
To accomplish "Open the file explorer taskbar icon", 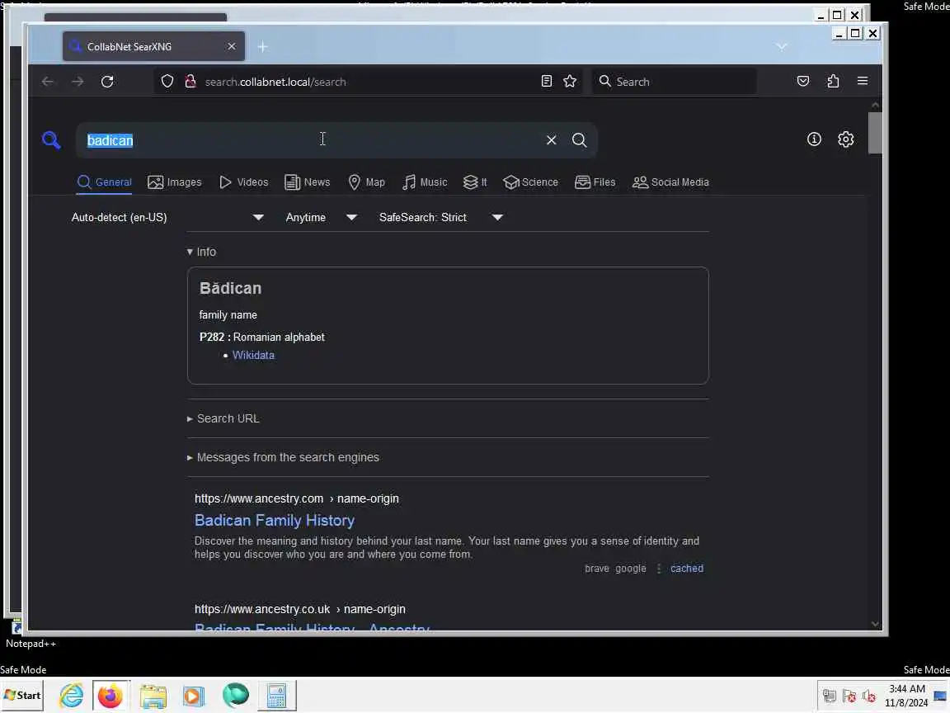I will (153, 696).
